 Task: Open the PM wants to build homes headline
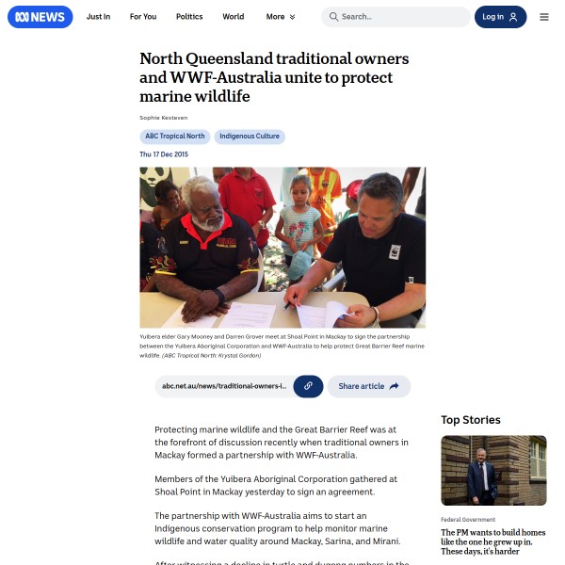pyautogui.click(x=492, y=541)
